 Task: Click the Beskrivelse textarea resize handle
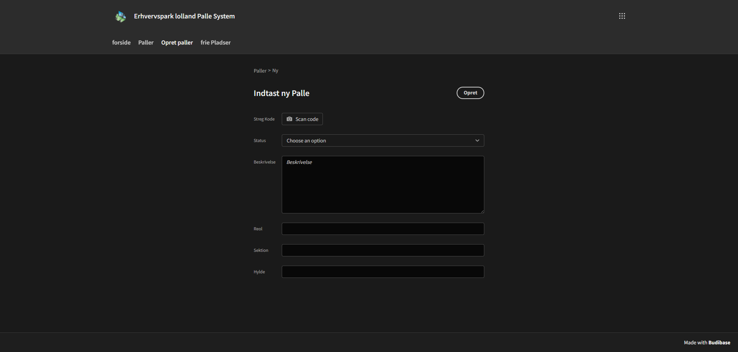click(482, 211)
